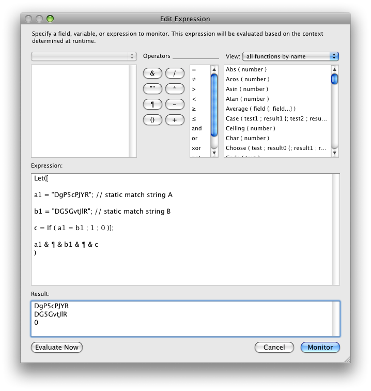Viewport: 371px width, 391px height.
Task: Insert the ampersand concatenation operator
Action: coord(152,73)
